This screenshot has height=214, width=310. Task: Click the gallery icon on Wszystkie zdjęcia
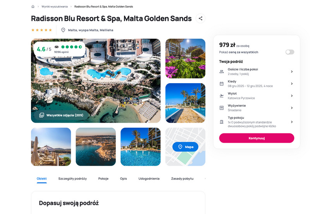41,115
